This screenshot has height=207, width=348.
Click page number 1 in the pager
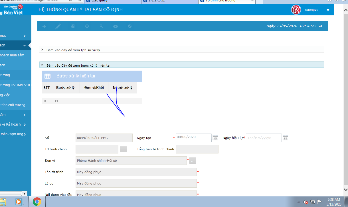(x=51, y=101)
